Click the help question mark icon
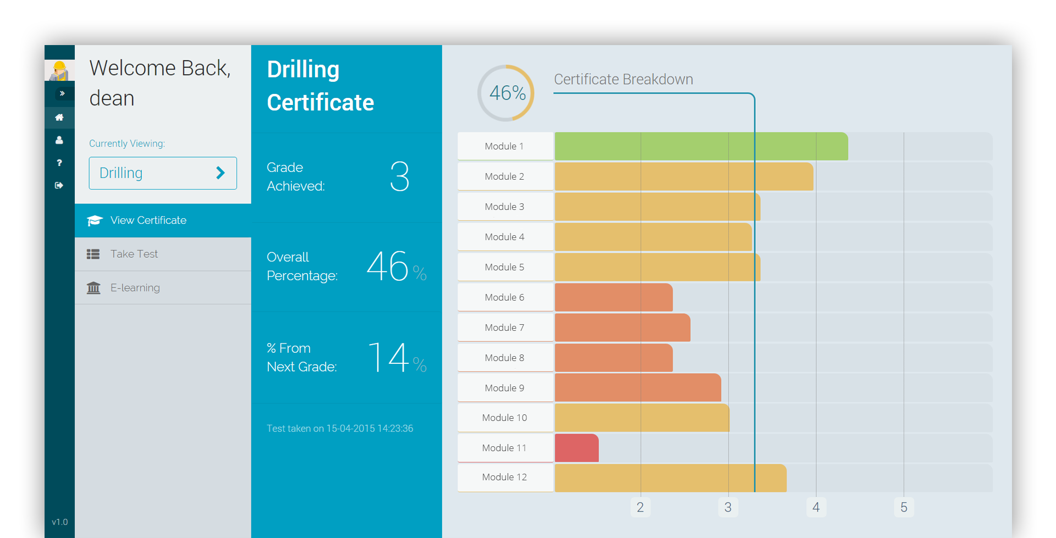This screenshot has height=538, width=1056. (59, 163)
